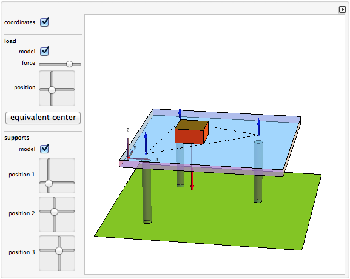The image size is (350, 279).
Task: Toggle the load model checkbox
Action: 44,51
